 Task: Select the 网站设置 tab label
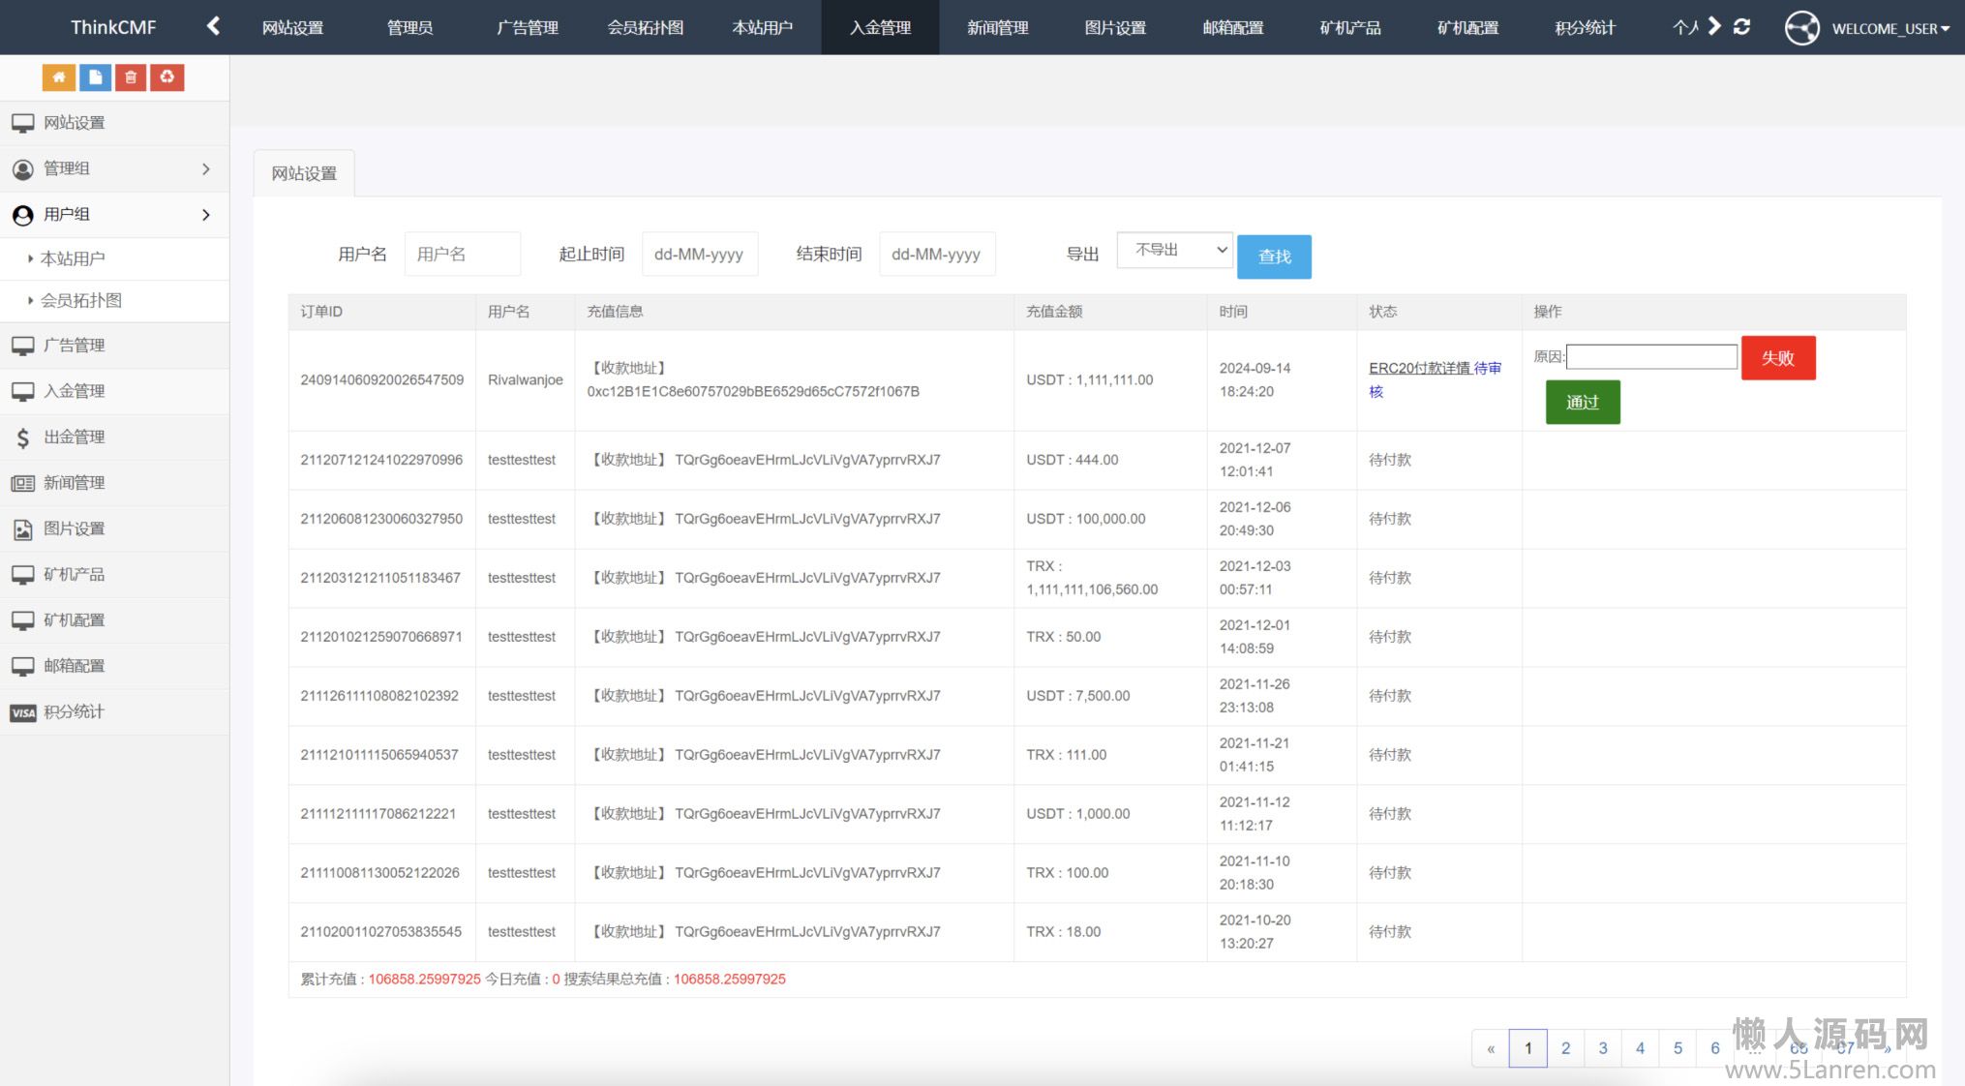(x=304, y=174)
